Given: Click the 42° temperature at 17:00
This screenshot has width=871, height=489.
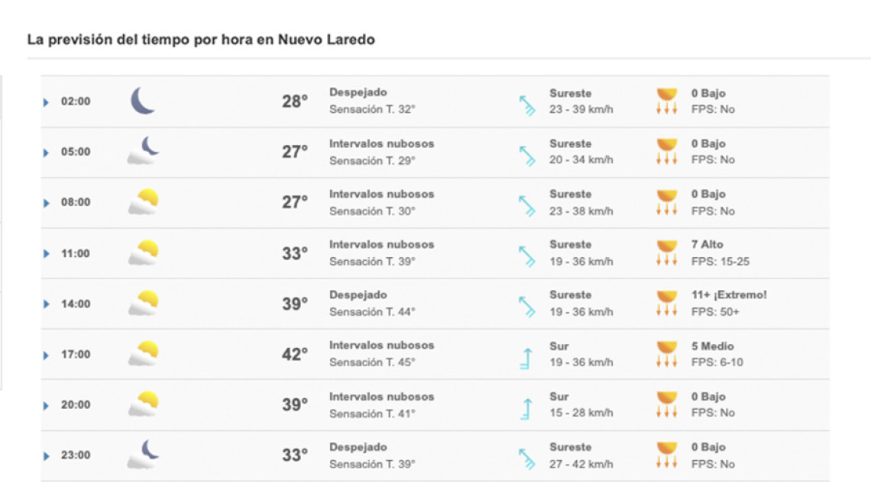Looking at the screenshot, I should [x=294, y=355].
